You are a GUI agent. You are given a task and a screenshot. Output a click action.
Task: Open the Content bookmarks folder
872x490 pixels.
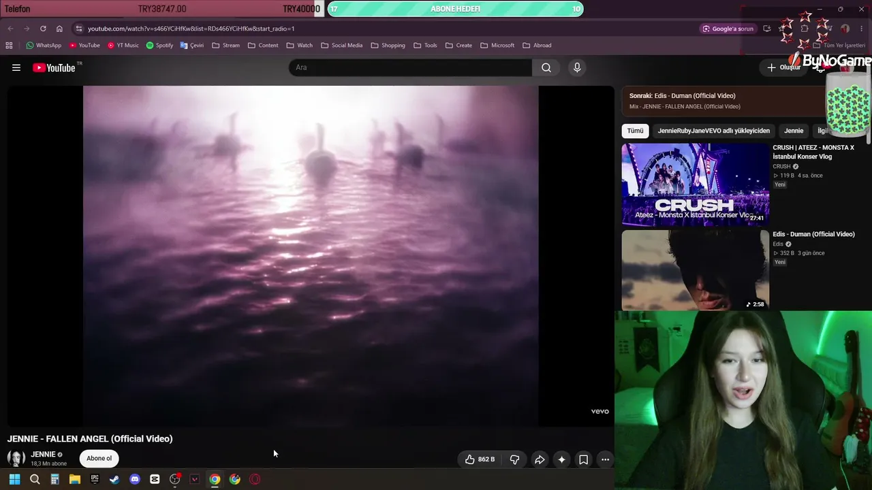tap(263, 46)
